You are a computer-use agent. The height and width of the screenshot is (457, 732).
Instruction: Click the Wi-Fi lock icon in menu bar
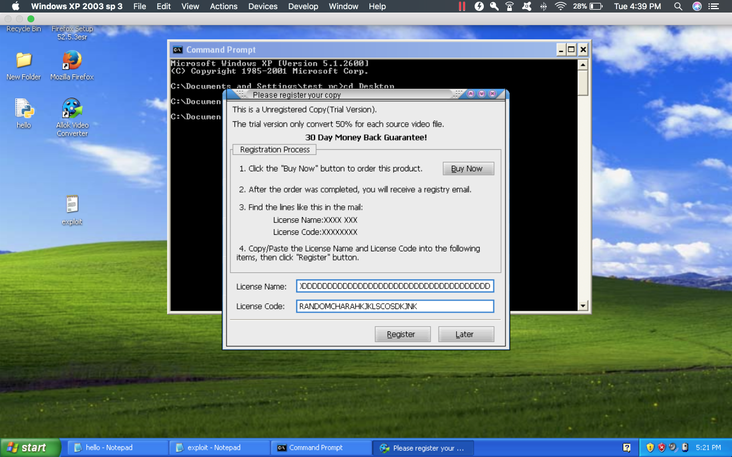click(x=510, y=6)
